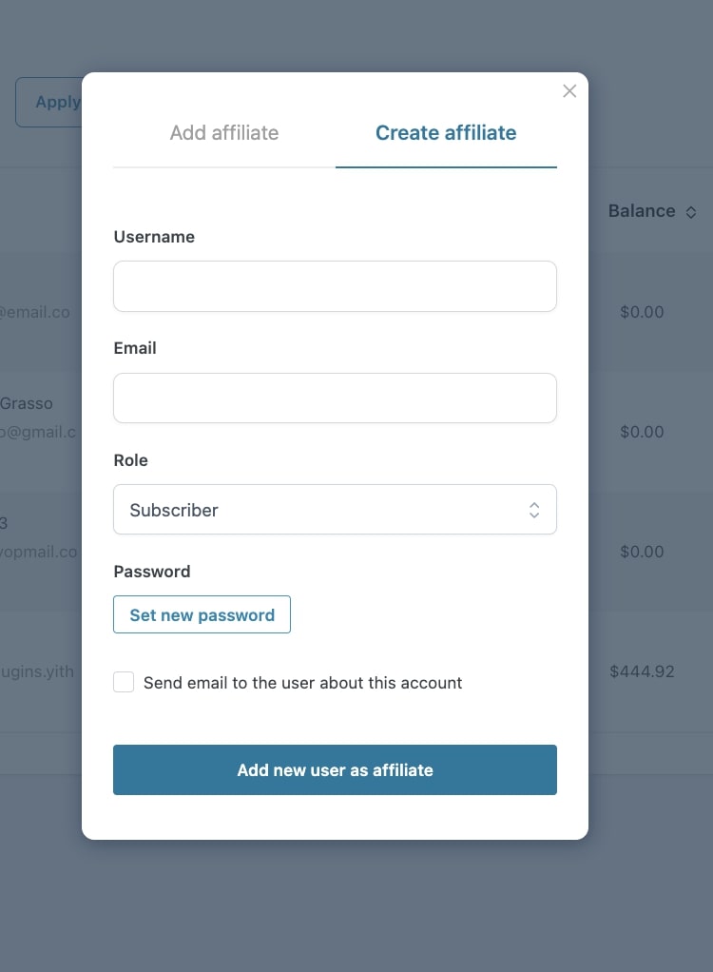The height and width of the screenshot is (972, 713).
Task: Select the Create affiliate tab
Action: coord(446,132)
